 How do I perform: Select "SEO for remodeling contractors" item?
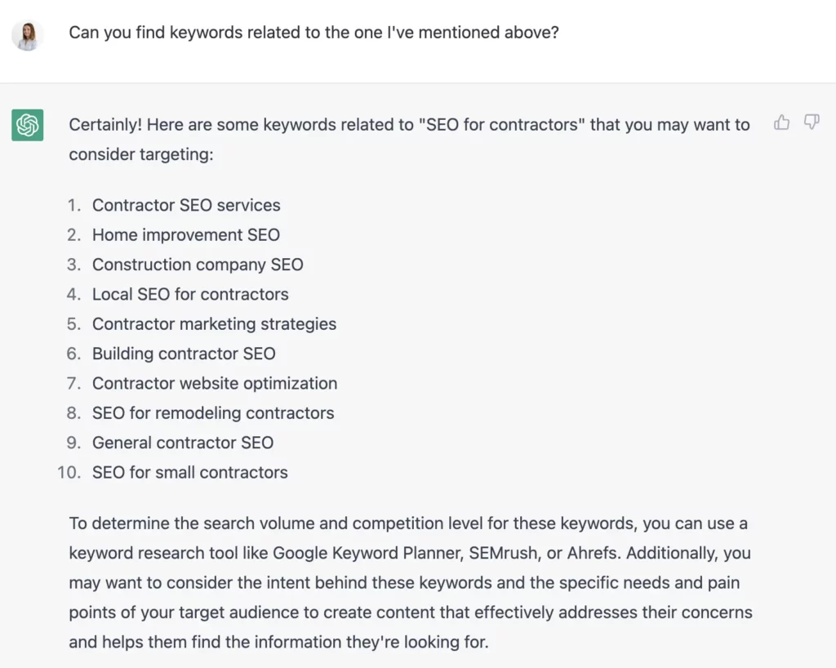213,413
